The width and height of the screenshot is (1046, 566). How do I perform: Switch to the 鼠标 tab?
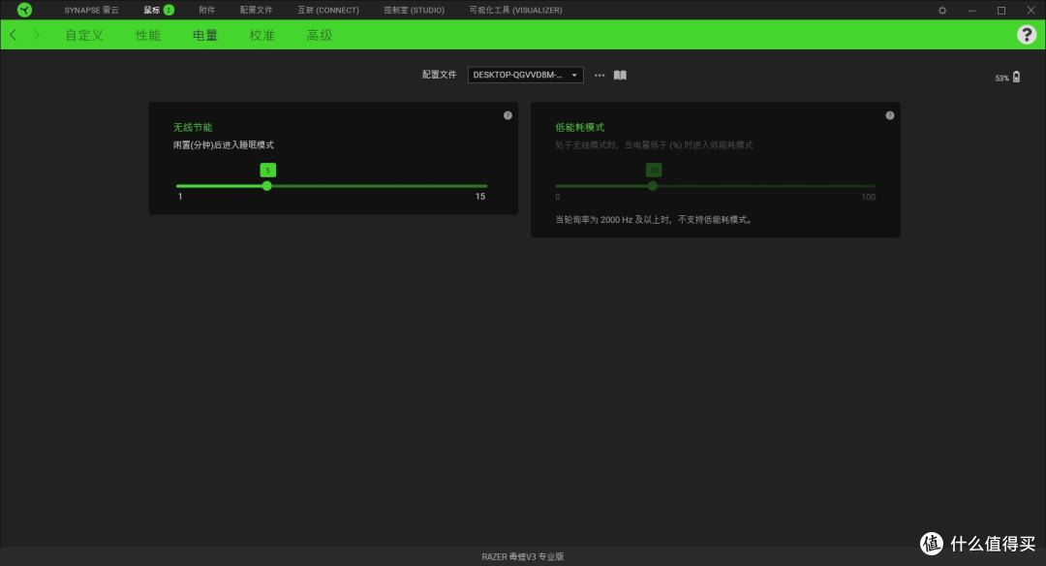(159, 10)
